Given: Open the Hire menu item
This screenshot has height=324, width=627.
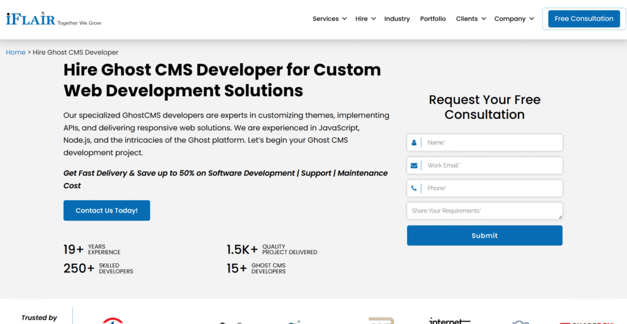Looking at the screenshot, I should click(x=361, y=19).
